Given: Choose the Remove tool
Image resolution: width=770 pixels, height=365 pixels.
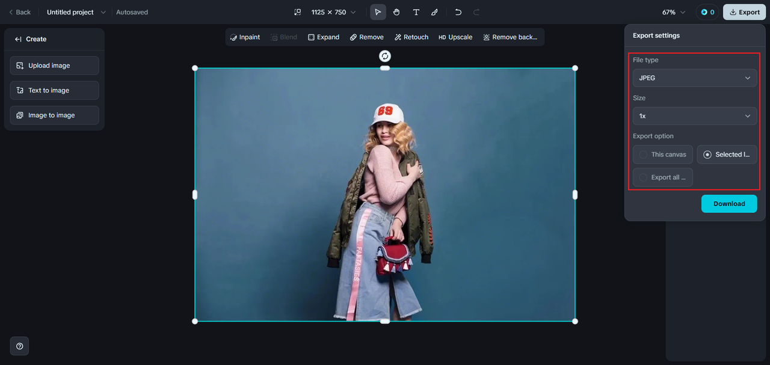Looking at the screenshot, I should [367, 37].
